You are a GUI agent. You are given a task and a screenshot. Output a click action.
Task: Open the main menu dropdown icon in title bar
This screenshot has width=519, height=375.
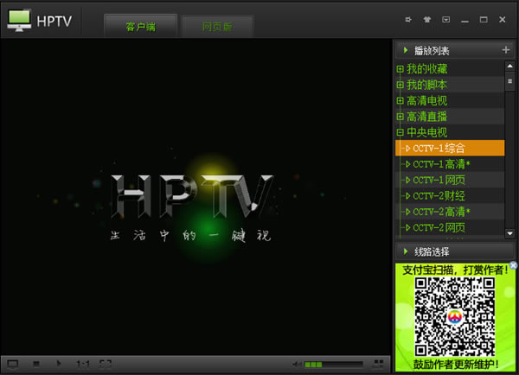(x=445, y=20)
